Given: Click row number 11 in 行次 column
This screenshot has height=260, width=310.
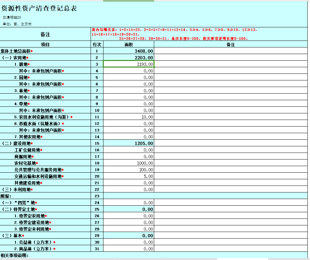Looking at the screenshot, I should (x=97, y=117).
